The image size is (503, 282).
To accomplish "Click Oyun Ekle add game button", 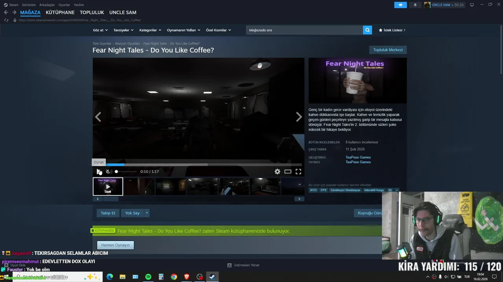I will tap(15, 265).
